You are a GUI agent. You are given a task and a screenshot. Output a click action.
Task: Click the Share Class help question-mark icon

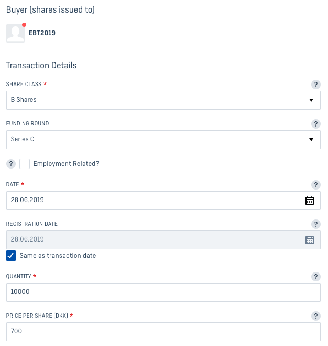coord(315,85)
